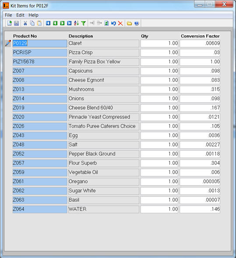Click the New record toolbar icon
Viewport: 236px width, 258px height.
click(x=9, y=23)
